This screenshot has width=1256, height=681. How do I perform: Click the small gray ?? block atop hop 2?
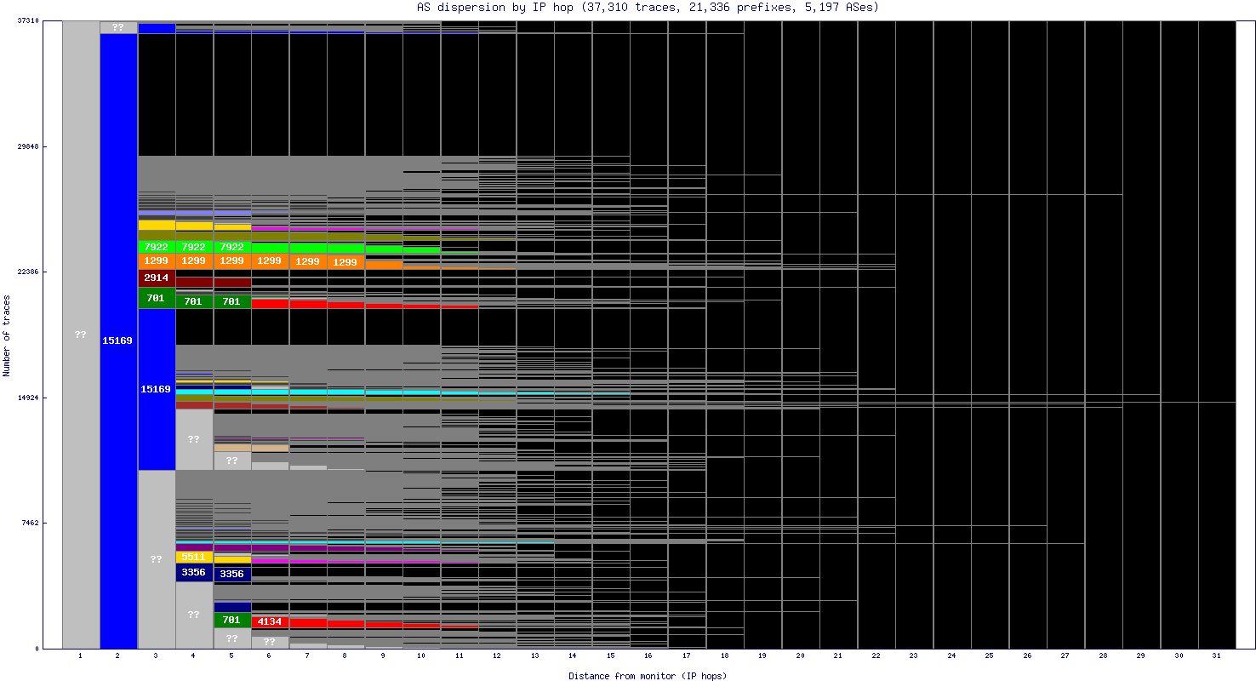pos(118,27)
